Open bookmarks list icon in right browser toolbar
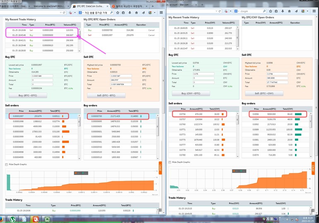Image resolution: width=319 pixels, height=223 pixels. 276,11
